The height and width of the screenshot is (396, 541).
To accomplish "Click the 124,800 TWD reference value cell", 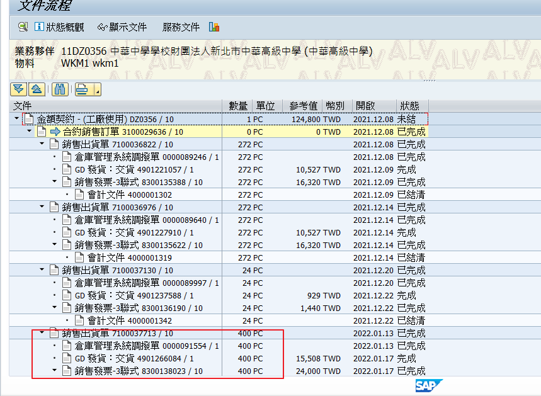I will point(316,120).
